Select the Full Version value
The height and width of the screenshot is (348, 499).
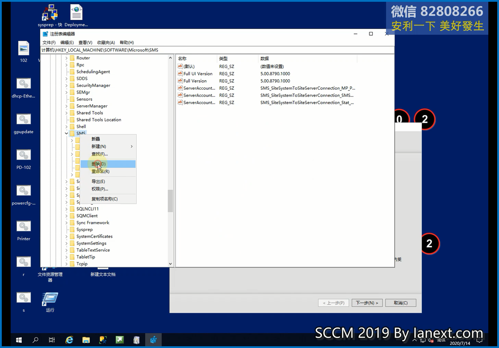tap(195, 81)
